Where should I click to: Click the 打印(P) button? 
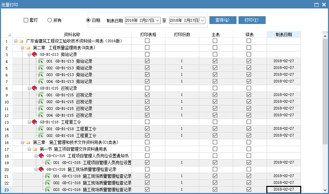[x=252, y=20]
